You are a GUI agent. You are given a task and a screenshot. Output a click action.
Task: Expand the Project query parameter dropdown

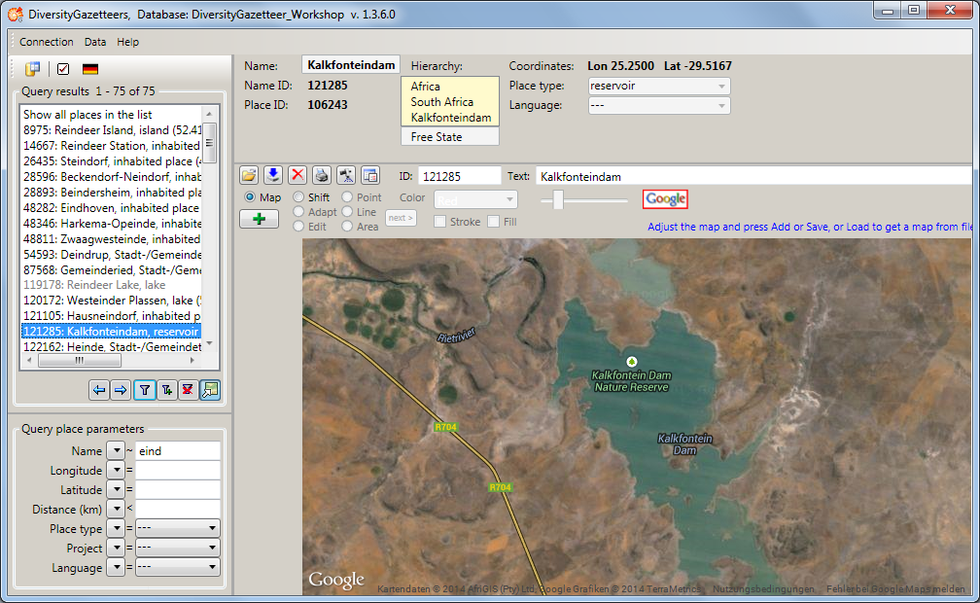(178, 548)
